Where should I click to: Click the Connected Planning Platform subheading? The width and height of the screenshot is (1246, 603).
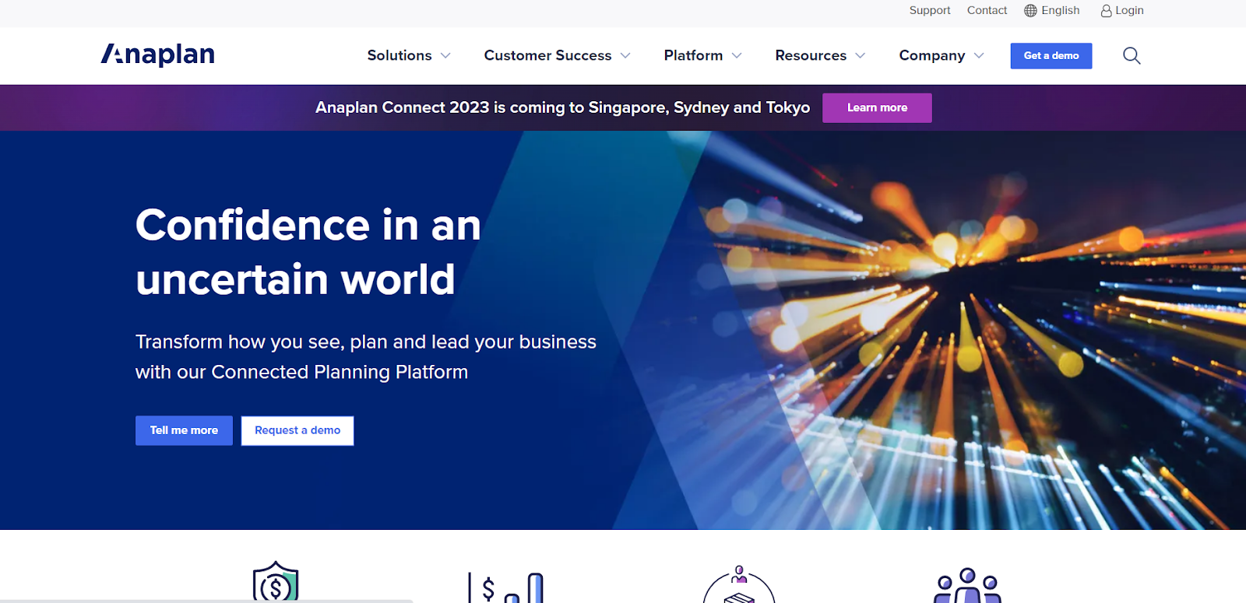click(x=366, y=356)
